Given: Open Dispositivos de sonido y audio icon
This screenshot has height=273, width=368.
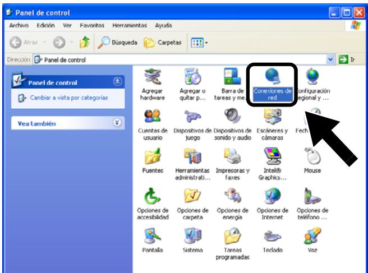Looking at the screenshot, I should (x=232, y=116).
